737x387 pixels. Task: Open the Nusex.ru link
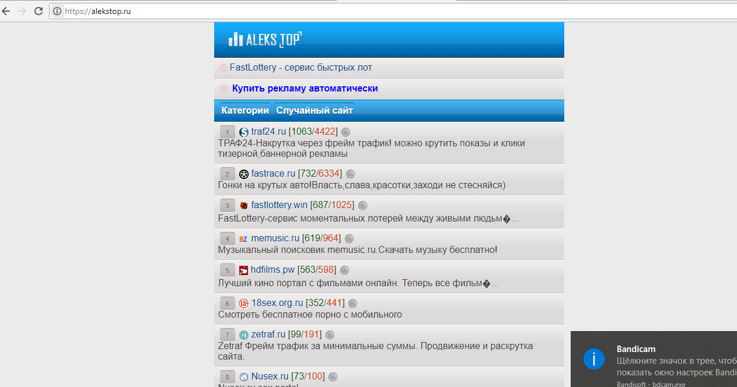point(270,377)
